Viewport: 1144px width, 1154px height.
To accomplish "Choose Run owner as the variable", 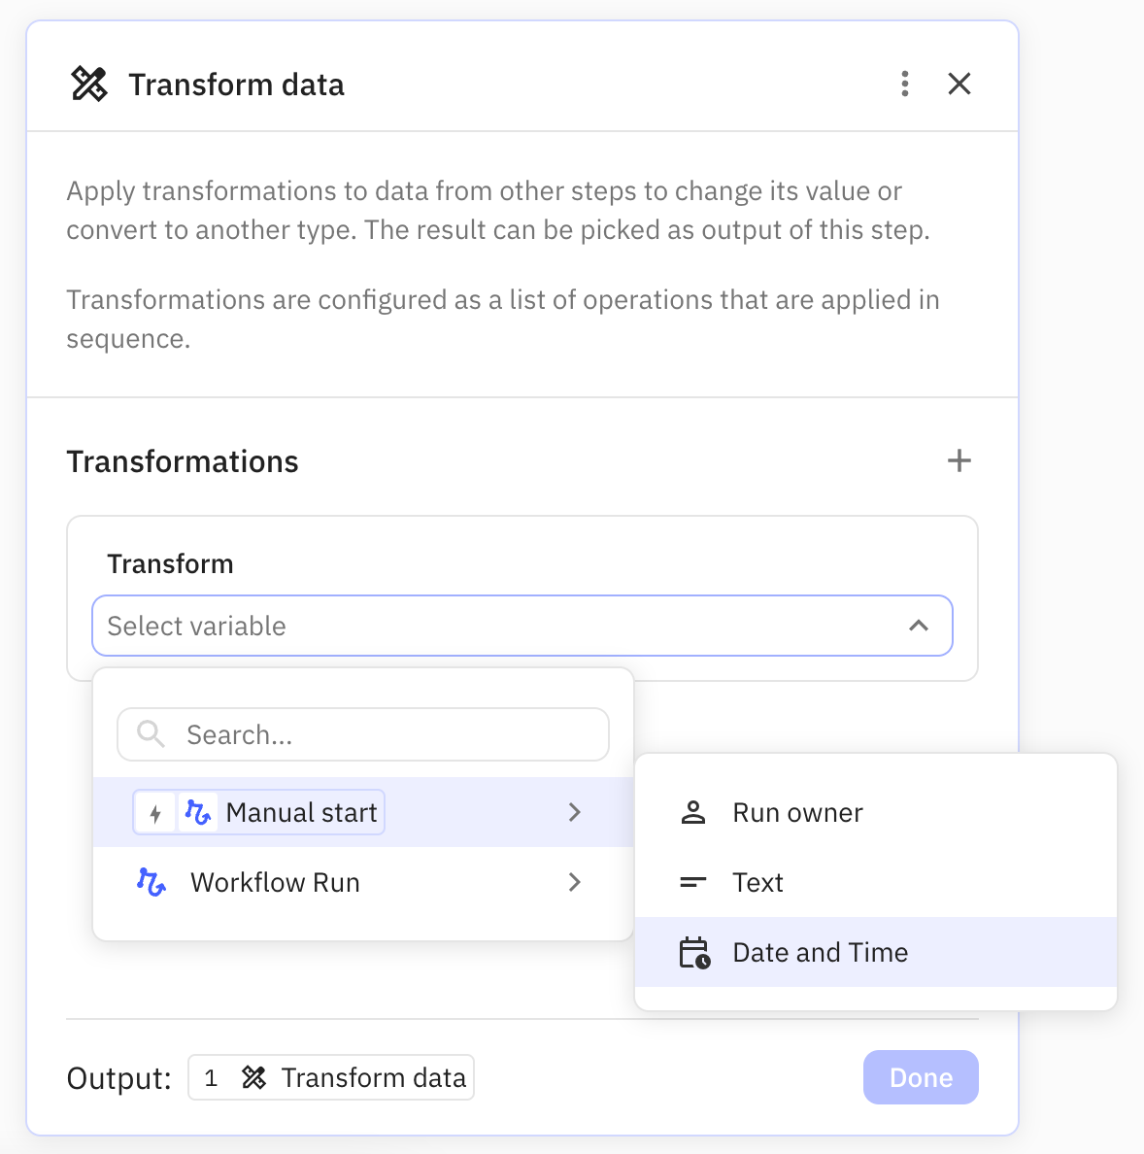I will click(797, 812).
